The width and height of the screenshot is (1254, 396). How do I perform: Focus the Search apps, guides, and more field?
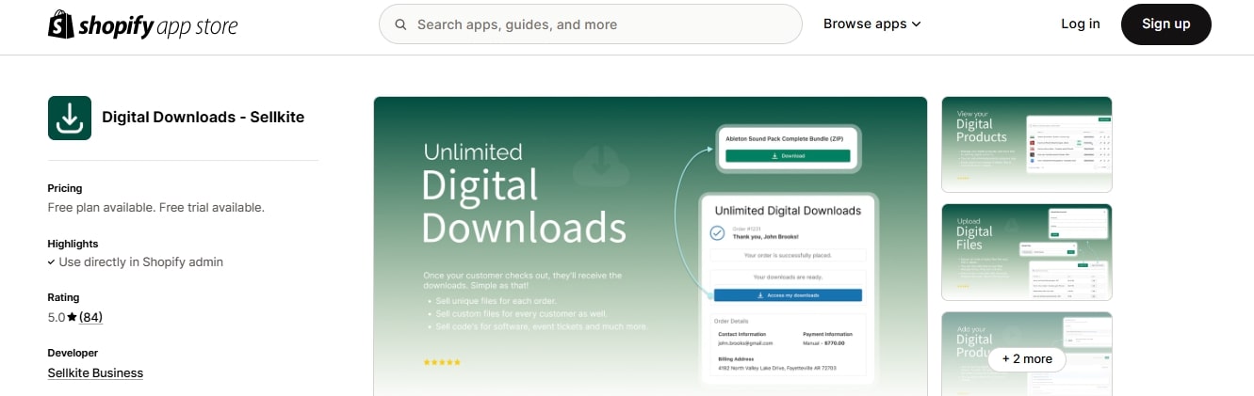point(590,24)
